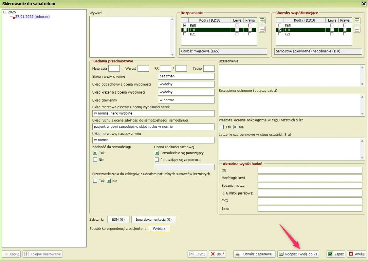
Task: Click Utwórz papierowe printer button
Action: (x=254, y=254)
